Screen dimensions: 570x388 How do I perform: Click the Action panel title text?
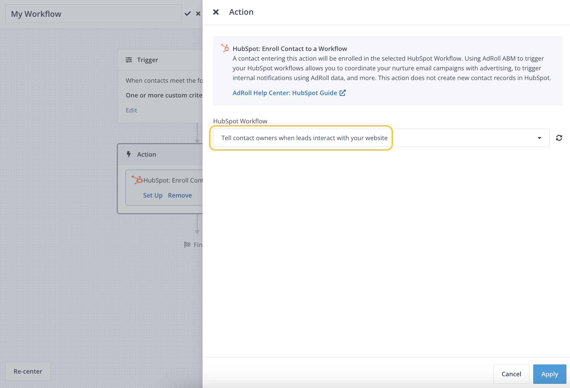tap(241, 12)
